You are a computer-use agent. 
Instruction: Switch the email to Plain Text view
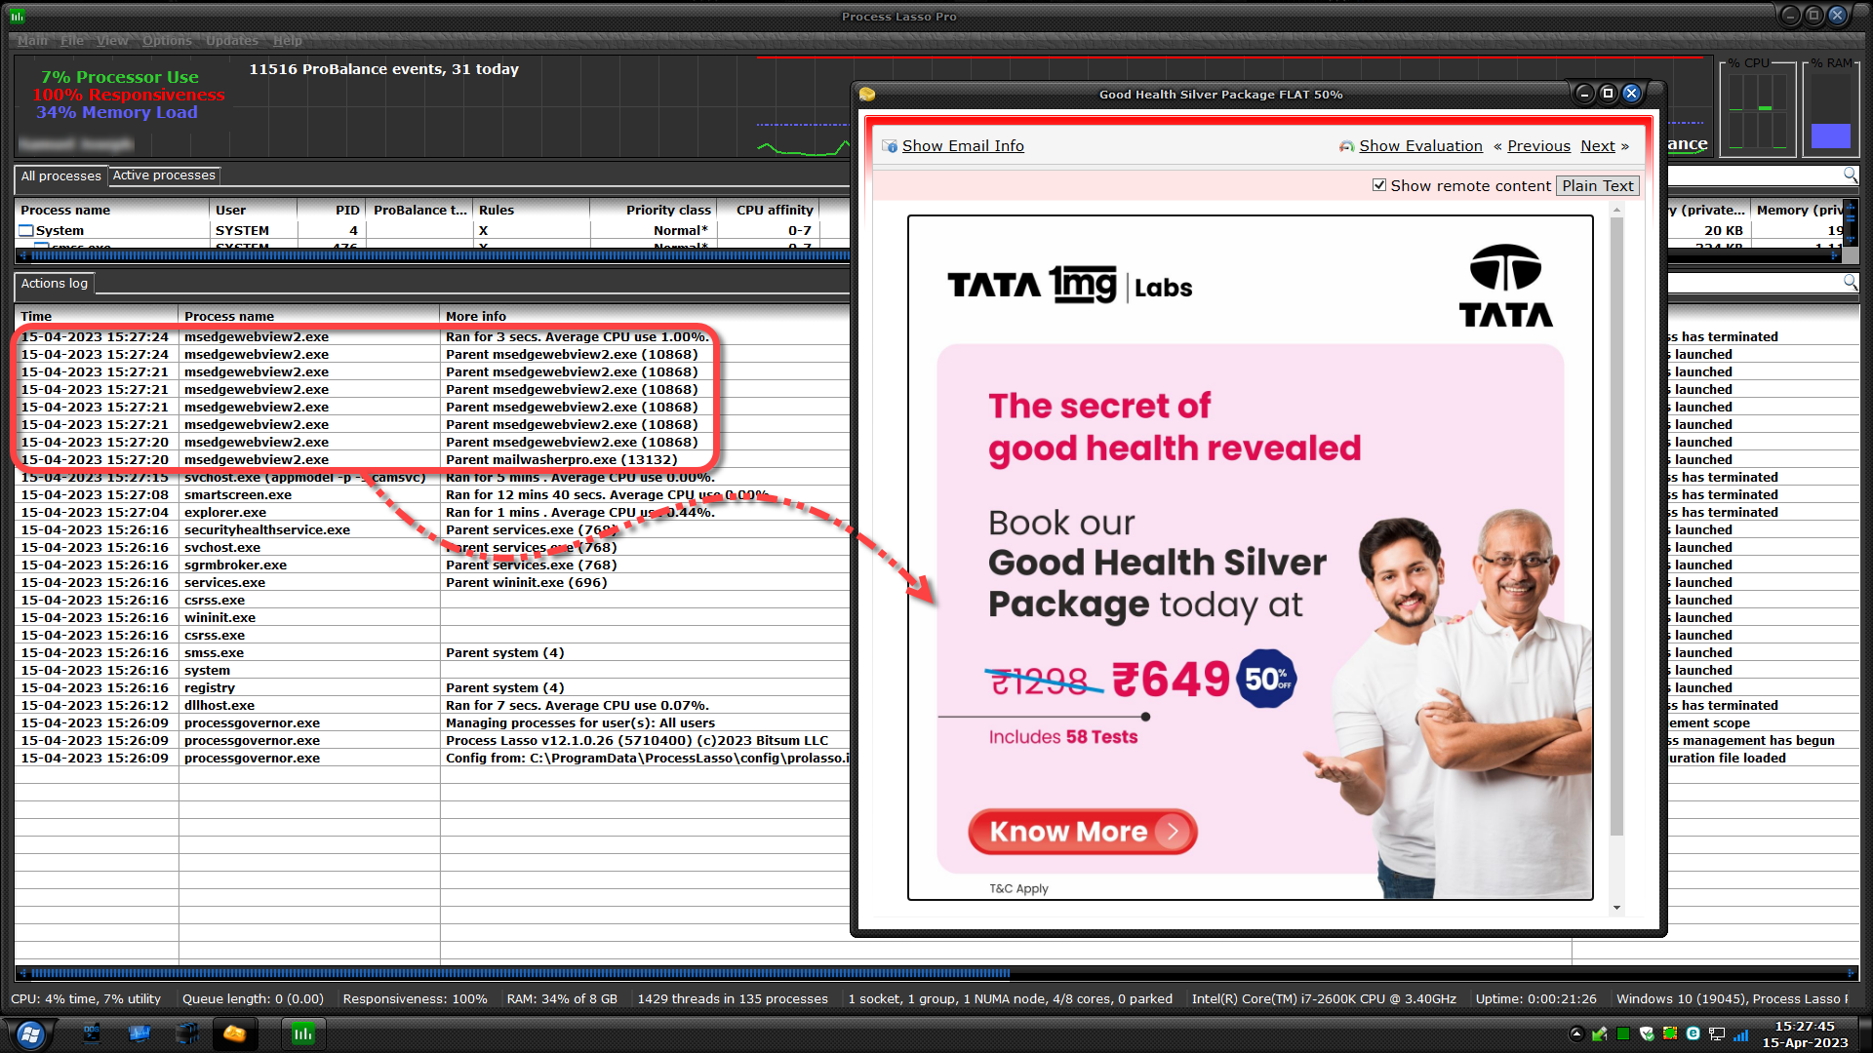pos(1597,185)
